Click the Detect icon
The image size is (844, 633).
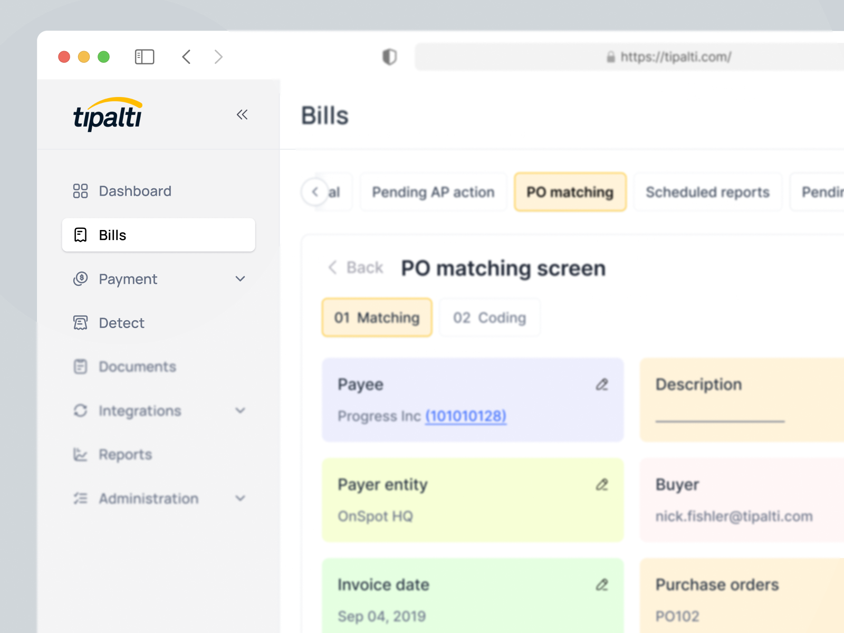(80, 323)
